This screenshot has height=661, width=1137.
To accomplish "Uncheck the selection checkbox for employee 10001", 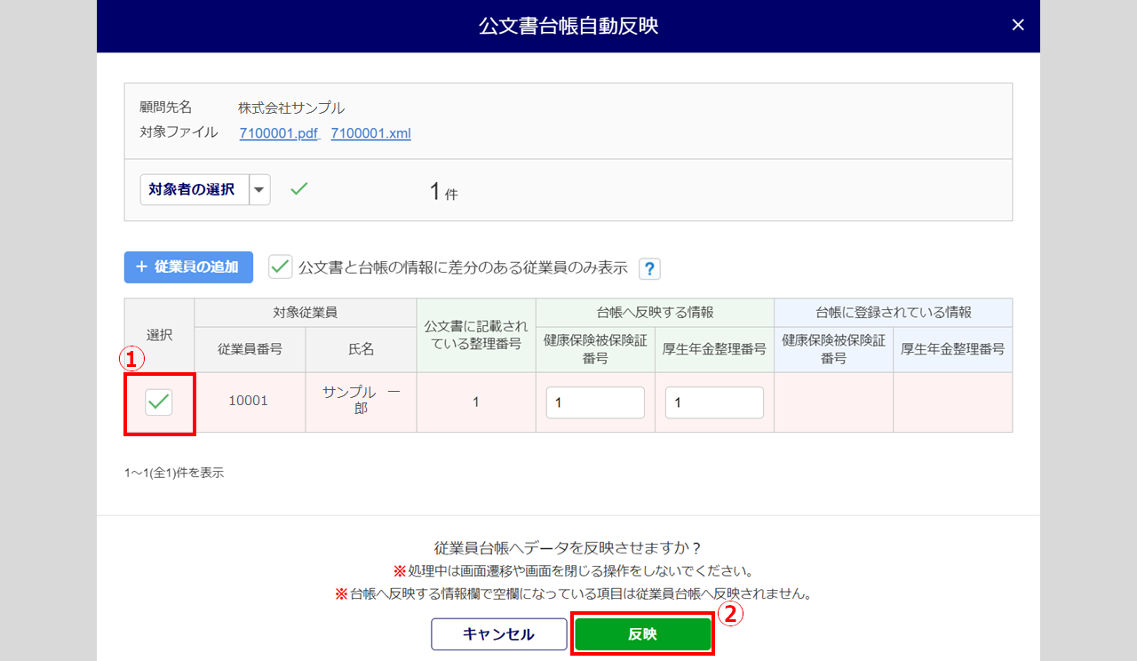I will pos(159,402).
